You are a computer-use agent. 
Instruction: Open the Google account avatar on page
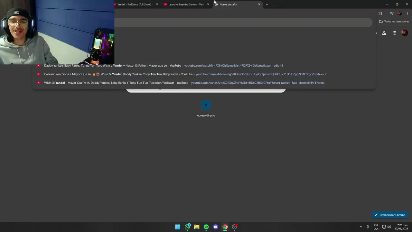tap(405, 33)
